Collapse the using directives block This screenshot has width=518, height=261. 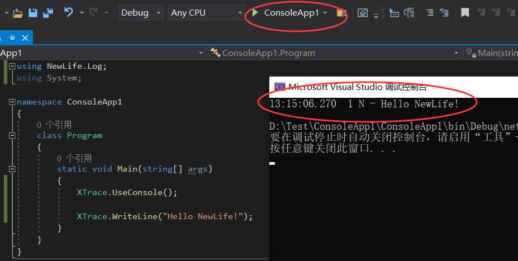(12, 66)
